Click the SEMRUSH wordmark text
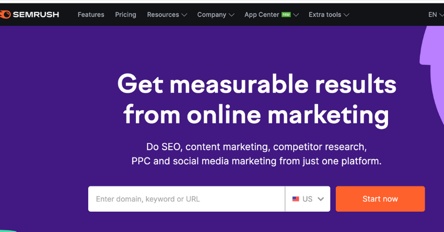 click(x=36, y=15)
